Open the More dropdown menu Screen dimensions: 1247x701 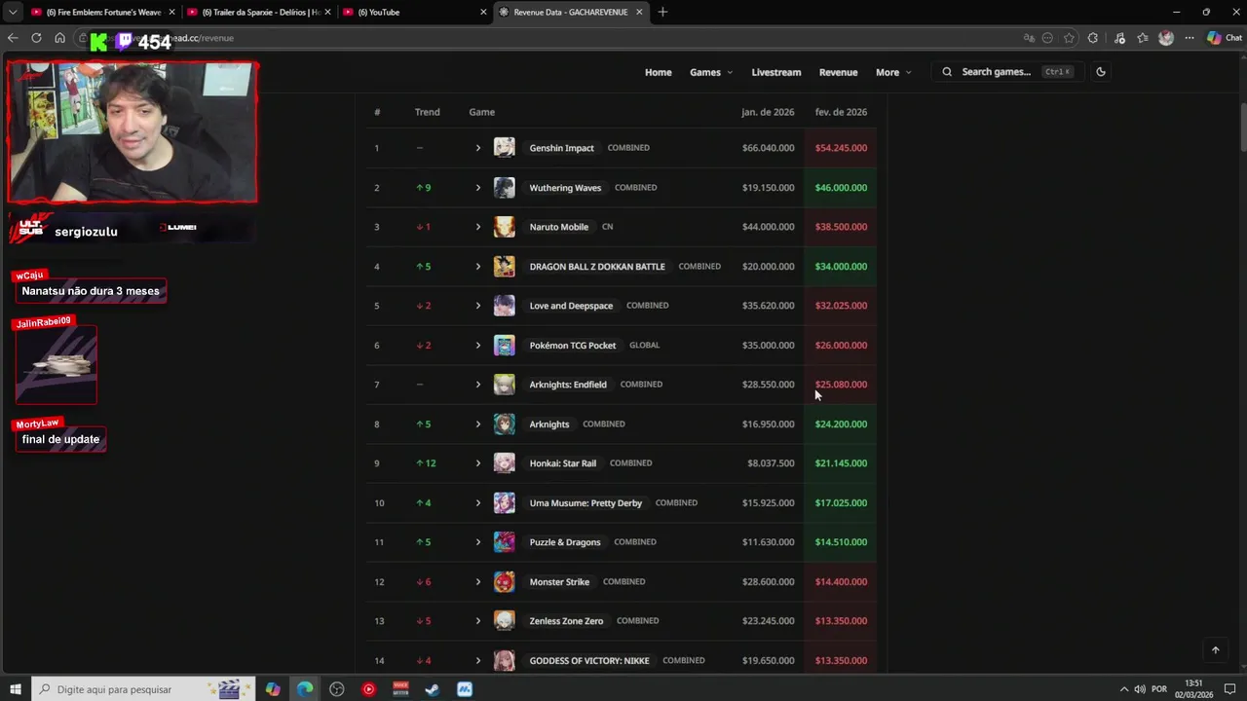(893, 72)
